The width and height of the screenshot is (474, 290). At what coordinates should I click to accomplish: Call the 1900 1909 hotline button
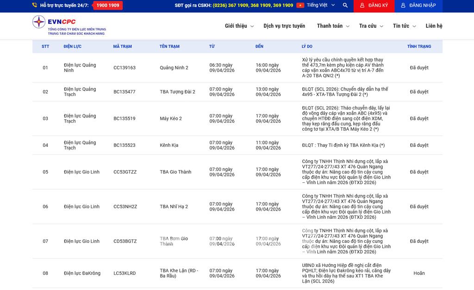pyautogui.click(x=107, y=6)
